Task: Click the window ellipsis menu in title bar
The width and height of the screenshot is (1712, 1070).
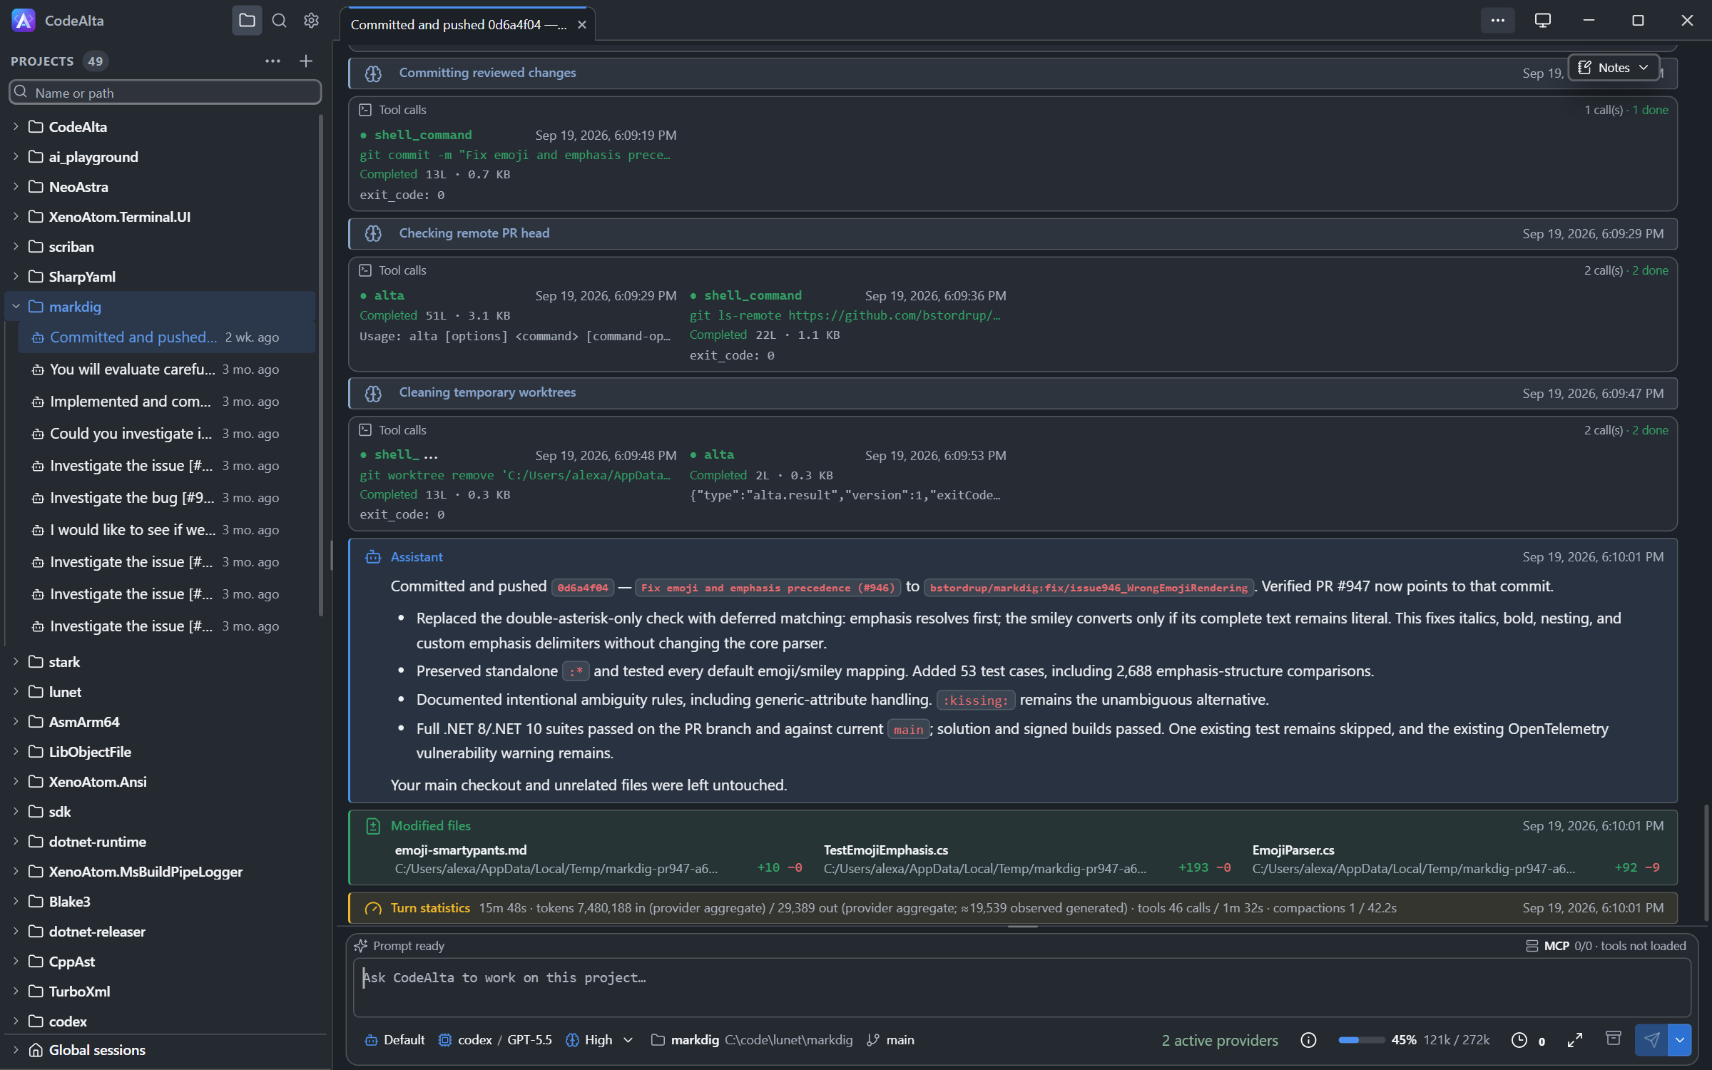Action: coord(1497,21)
